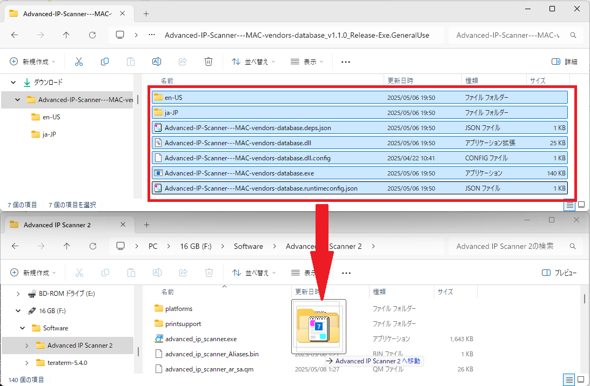Close the Advanced-IP-Scanner---MAC tab
This screenshot has width=590, height=386.
pos(123,13)
